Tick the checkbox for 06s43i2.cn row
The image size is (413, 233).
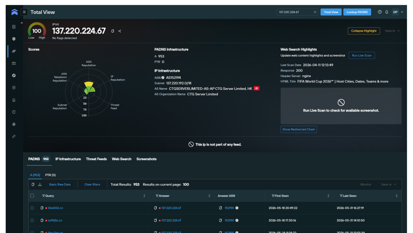pyautogui.click(x=32, y=208)
